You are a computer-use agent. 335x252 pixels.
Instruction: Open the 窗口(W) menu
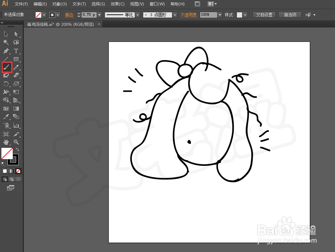157,4
